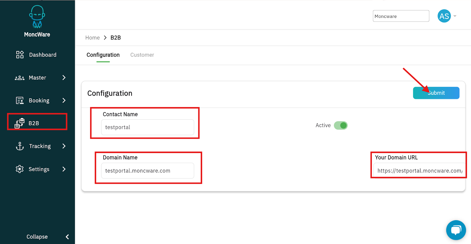Image resolution: width=471 pixels, height=244 pixels.
Task: Open the Dashboard icon in sidebar
Action: pos(20,55)
